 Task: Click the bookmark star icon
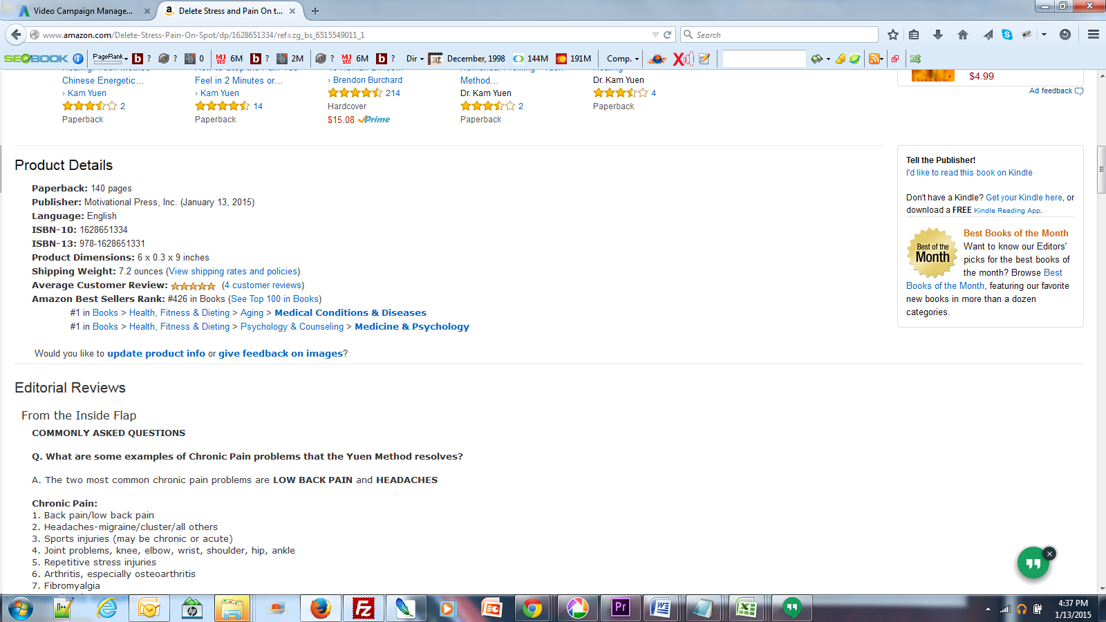pos(893,35)
